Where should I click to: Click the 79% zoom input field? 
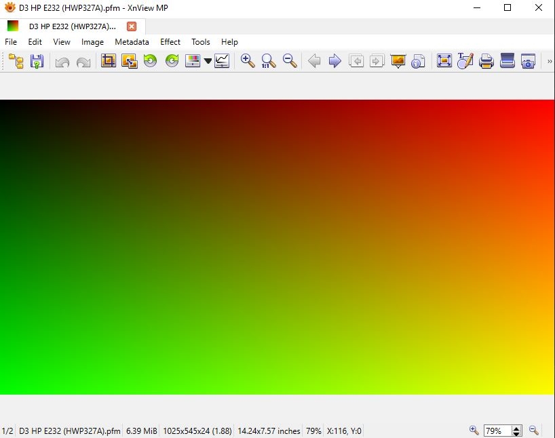point(496,431)
